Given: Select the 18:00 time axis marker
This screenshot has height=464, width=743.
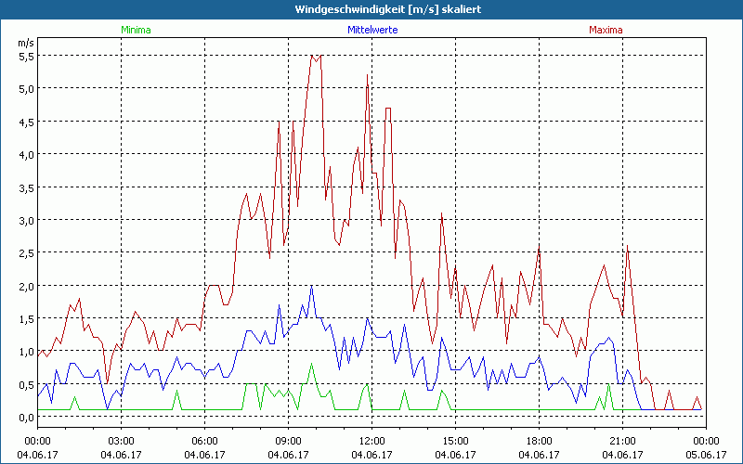Looking at the screenshot, I should pyautogui.click(x=539, y=441).
